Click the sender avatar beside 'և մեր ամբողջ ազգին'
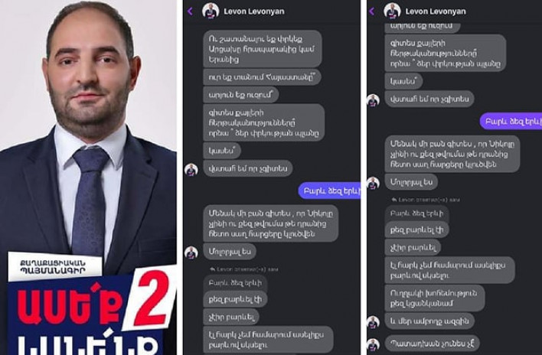Viewport: 542px width, 355px height. (x=373, y=322)
